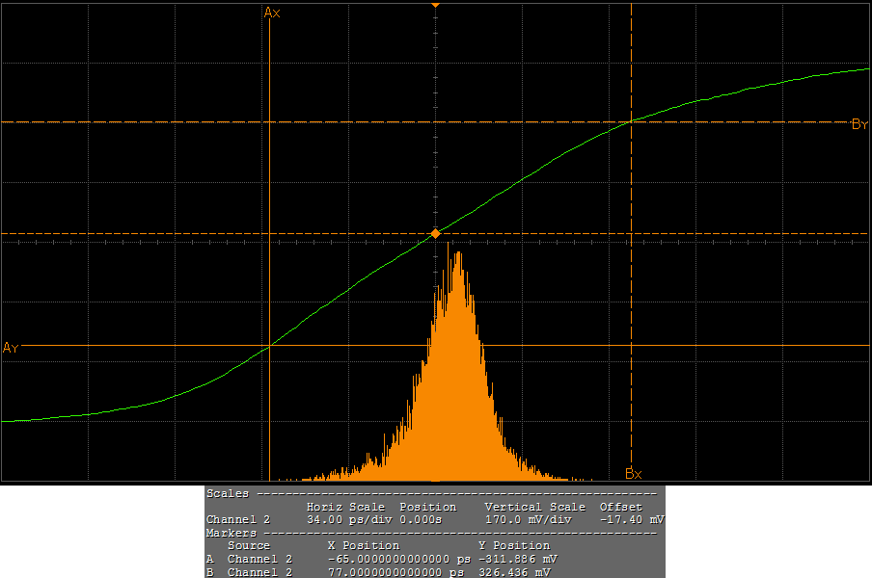Select the By marker label on right edge
This screenshot has height=578, width=872.
(x=859, y=124)
